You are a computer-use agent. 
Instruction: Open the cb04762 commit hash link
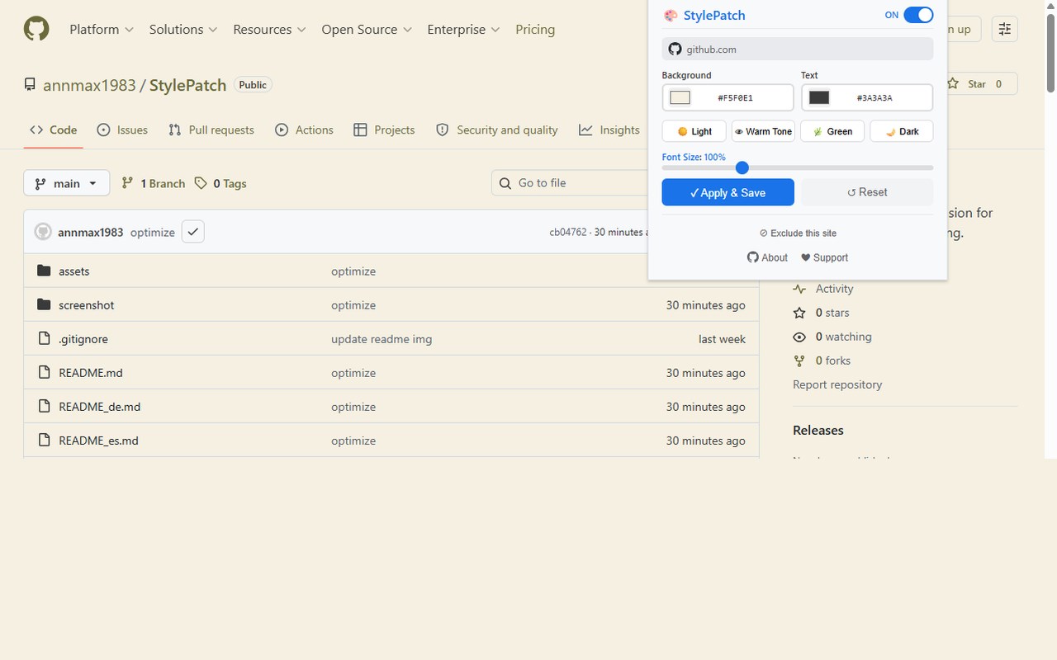pos(568,233)
